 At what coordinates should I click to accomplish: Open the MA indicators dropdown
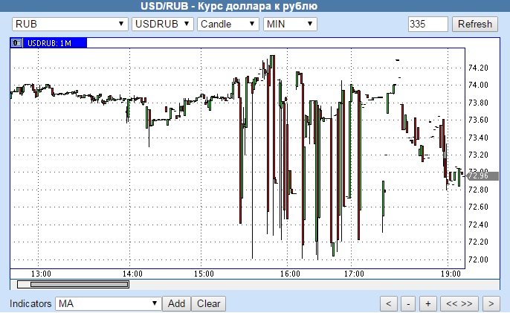109,303
